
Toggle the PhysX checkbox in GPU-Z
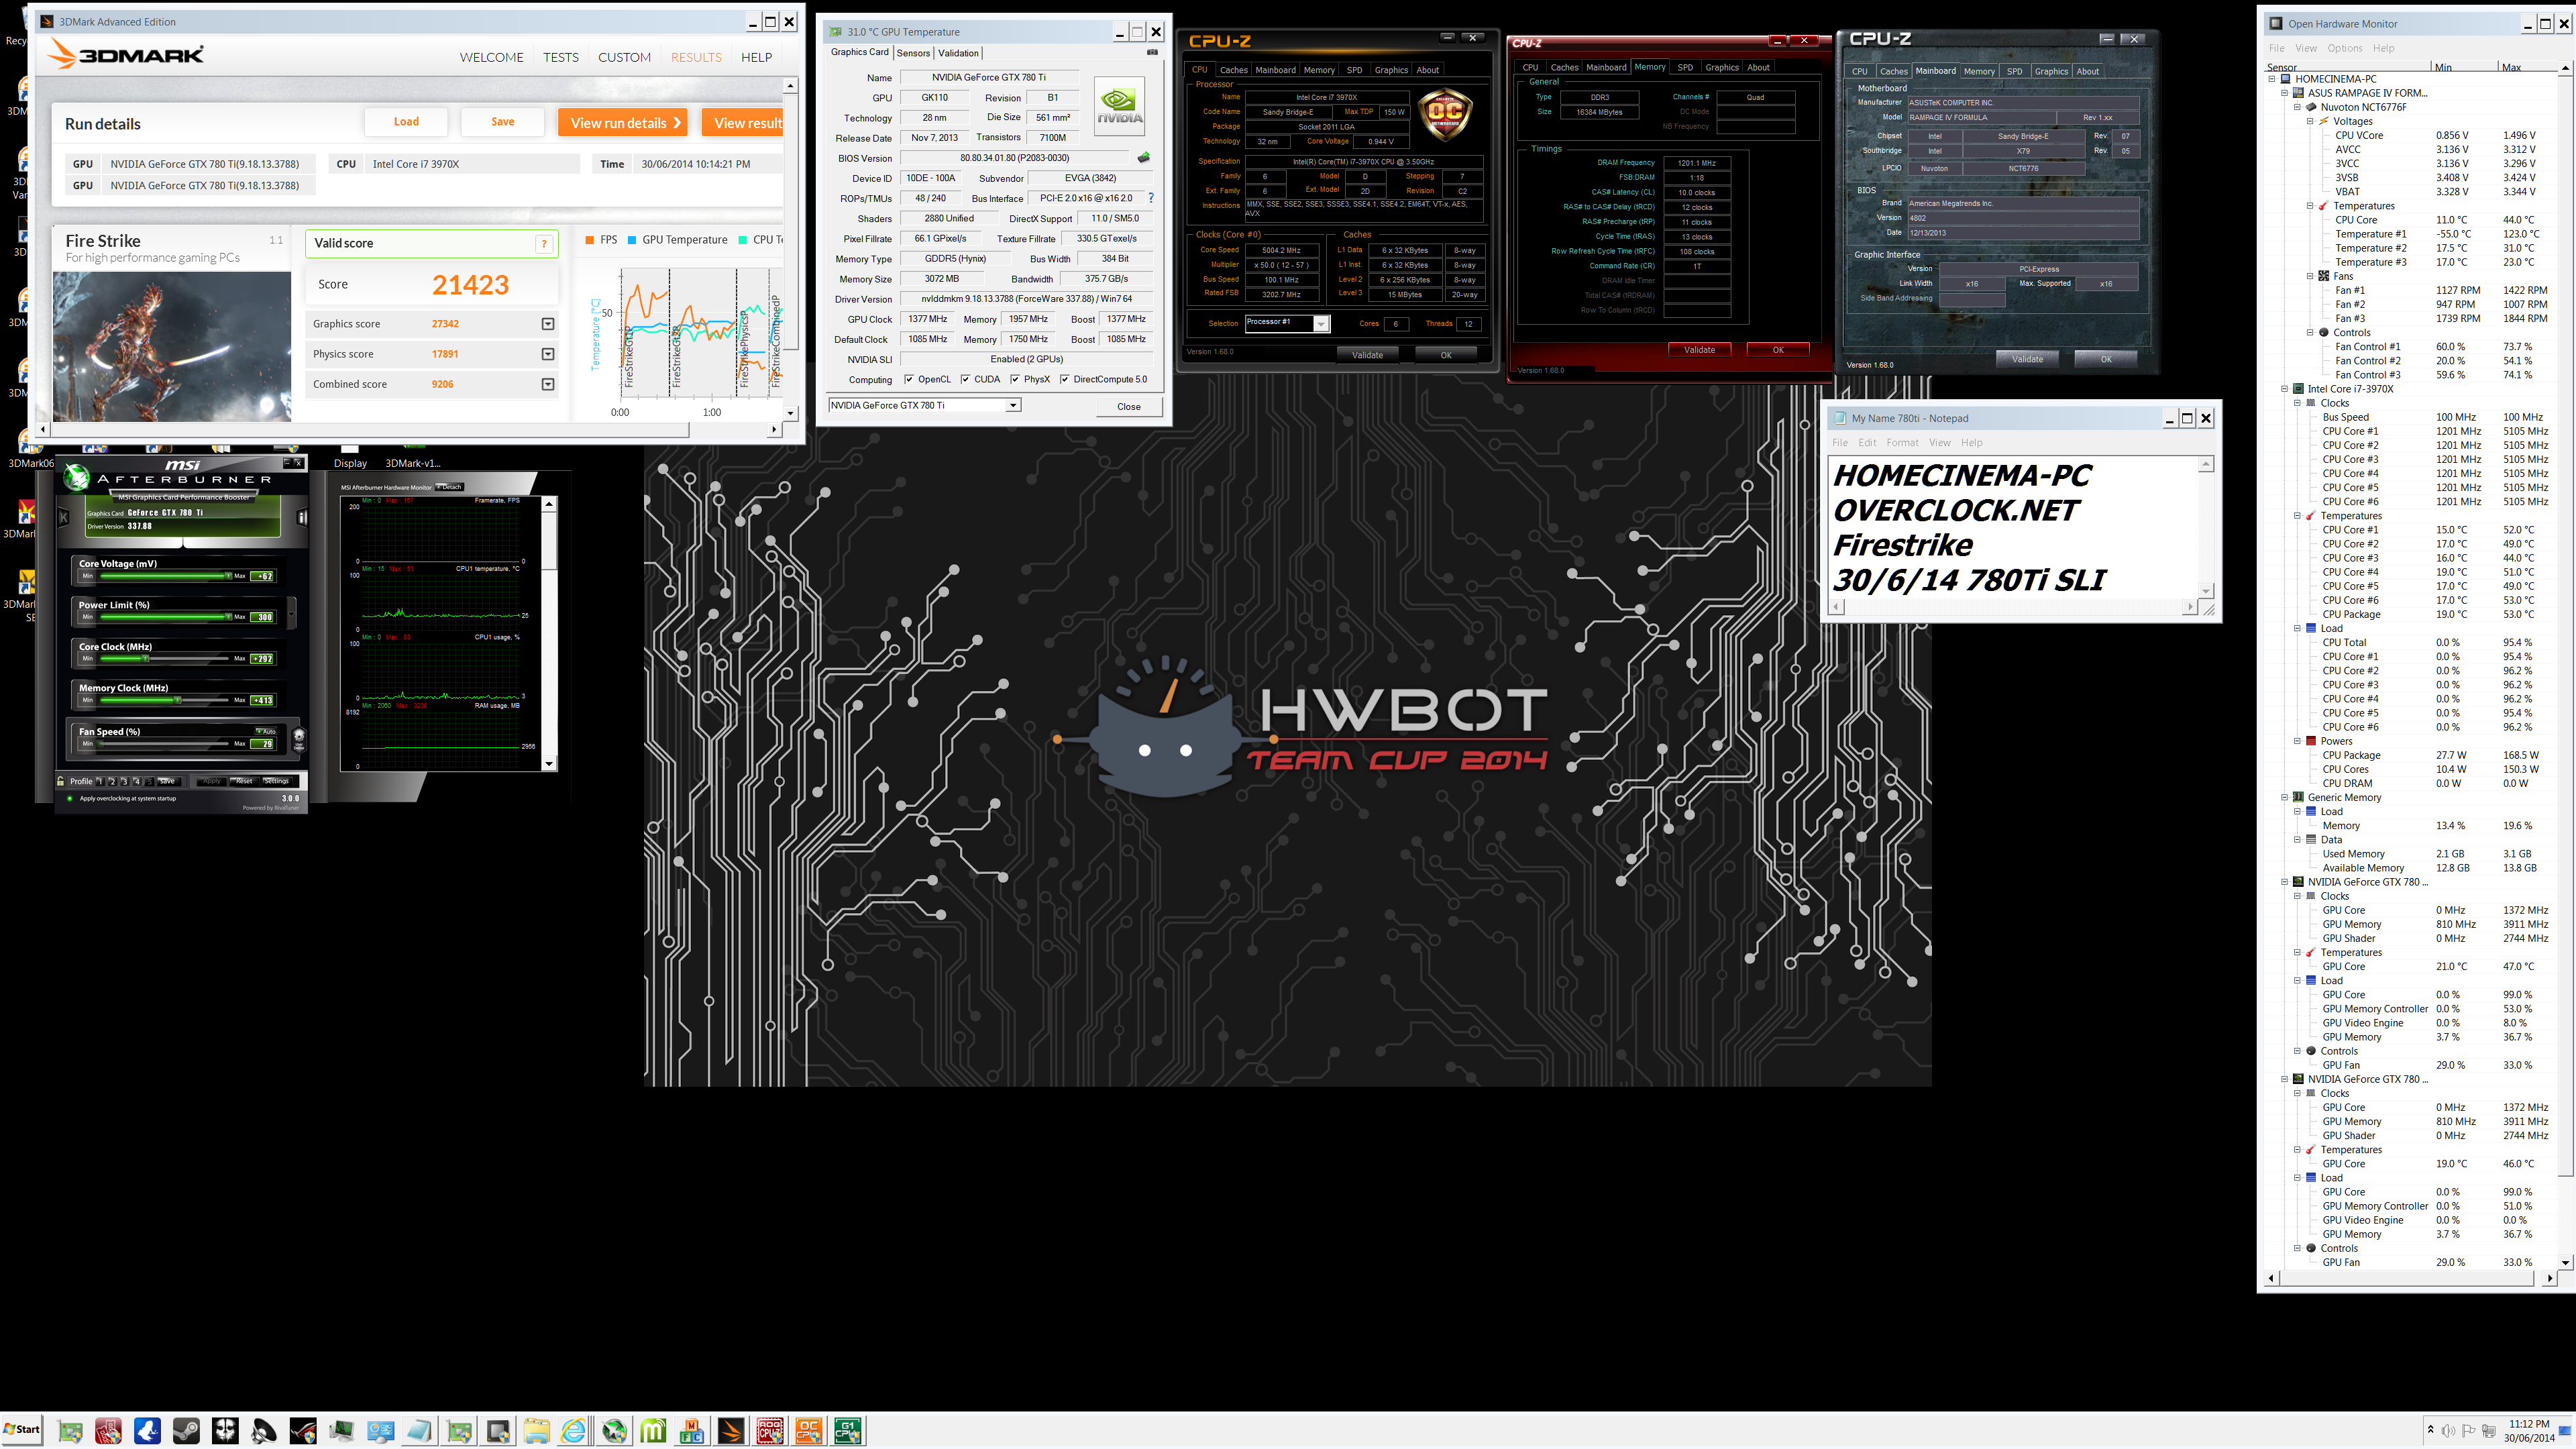pos(1015,379)
